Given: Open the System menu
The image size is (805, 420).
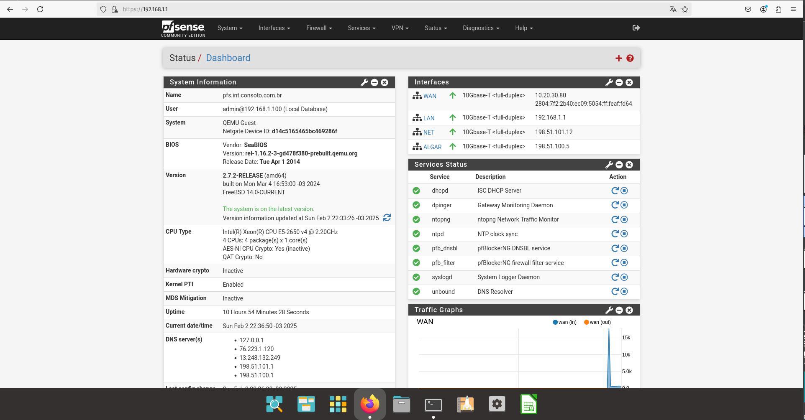Looking at the screenshot, I should point(230,28).
